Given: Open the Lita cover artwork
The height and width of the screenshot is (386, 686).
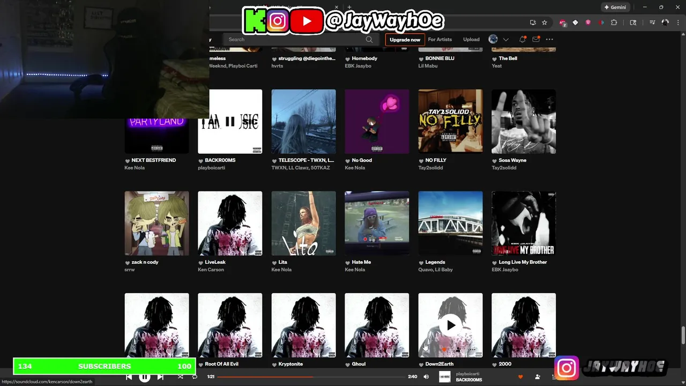Looking at the screenshot, I should 303,223.
